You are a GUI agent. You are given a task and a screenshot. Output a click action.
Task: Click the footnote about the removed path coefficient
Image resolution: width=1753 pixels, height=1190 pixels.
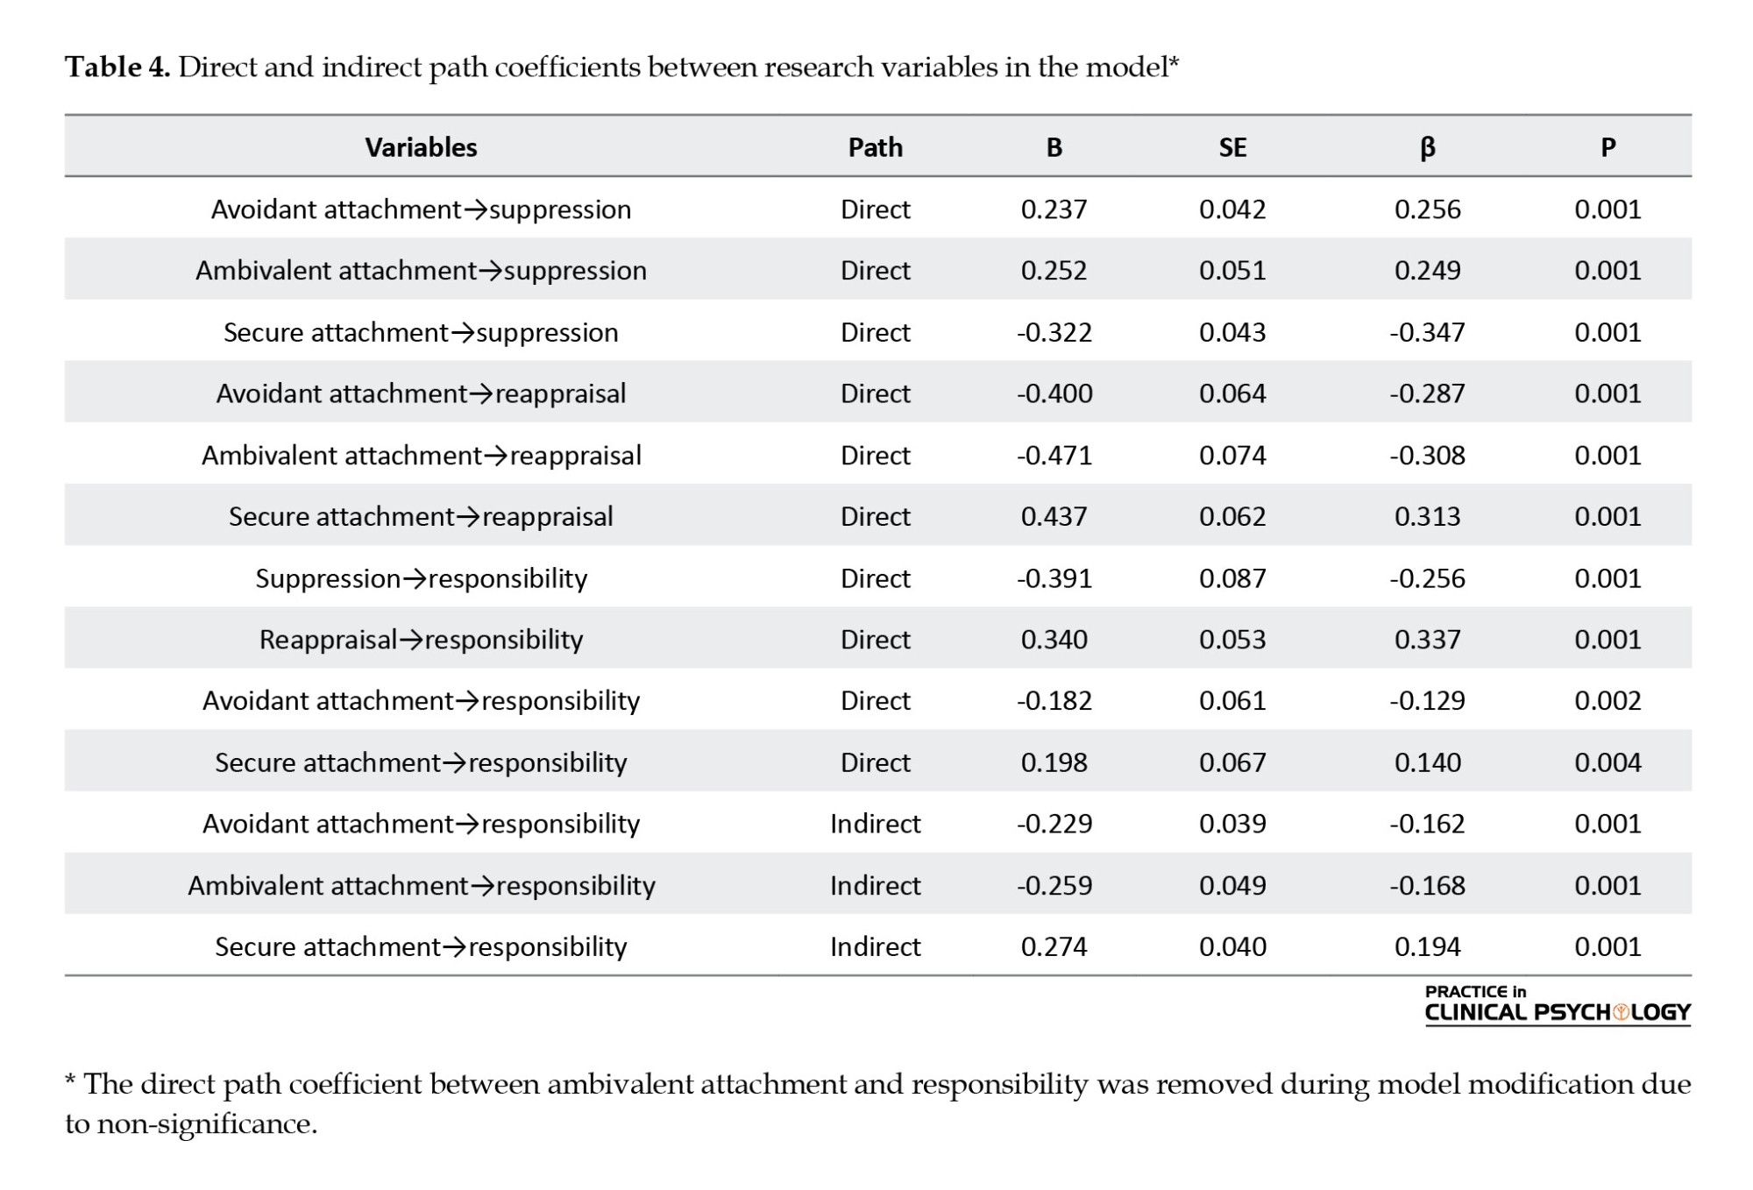pyautogui.click(x=876, y=1103)
